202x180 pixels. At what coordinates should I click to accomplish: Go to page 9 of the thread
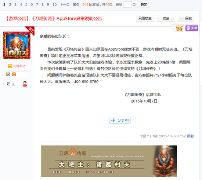pos(48,5)
